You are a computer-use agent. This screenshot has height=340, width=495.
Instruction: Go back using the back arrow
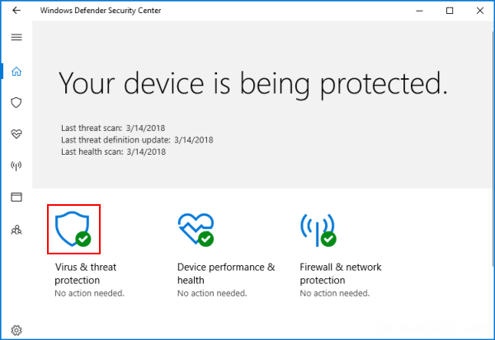(x=16, y=11)
